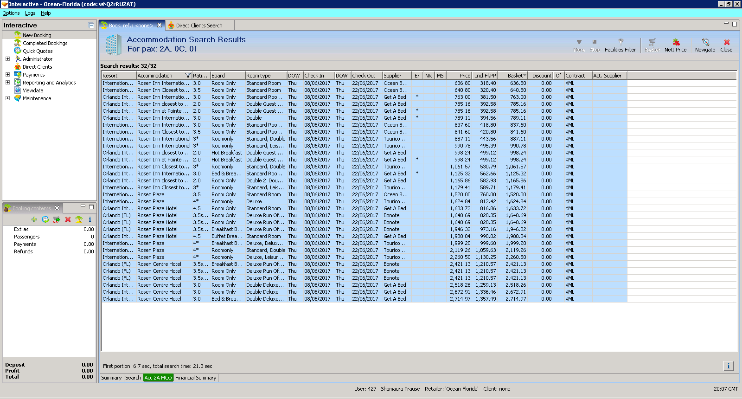The image size is (742, 399).
Task: Click the More toolbar button
Action: coord(579,45)
